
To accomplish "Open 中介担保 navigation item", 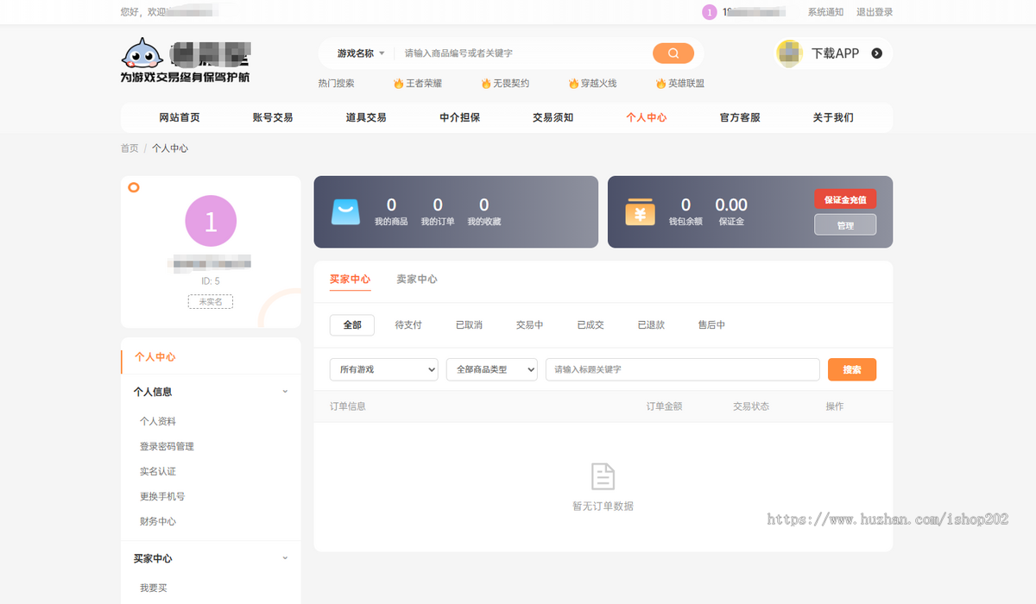I will tap(460, 117).
